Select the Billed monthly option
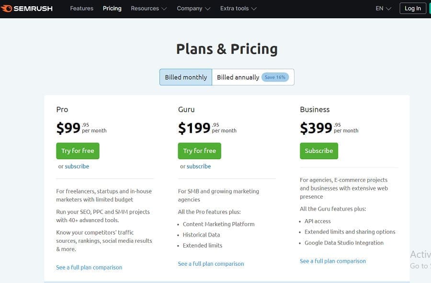The height and width of the screenshot is (283, 431). (x=186, y=77)
